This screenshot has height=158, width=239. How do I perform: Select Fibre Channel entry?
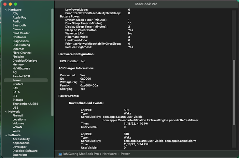tap(22, 53)
